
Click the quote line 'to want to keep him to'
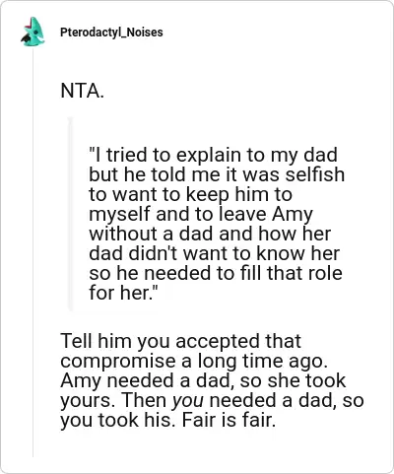point(190,194)
